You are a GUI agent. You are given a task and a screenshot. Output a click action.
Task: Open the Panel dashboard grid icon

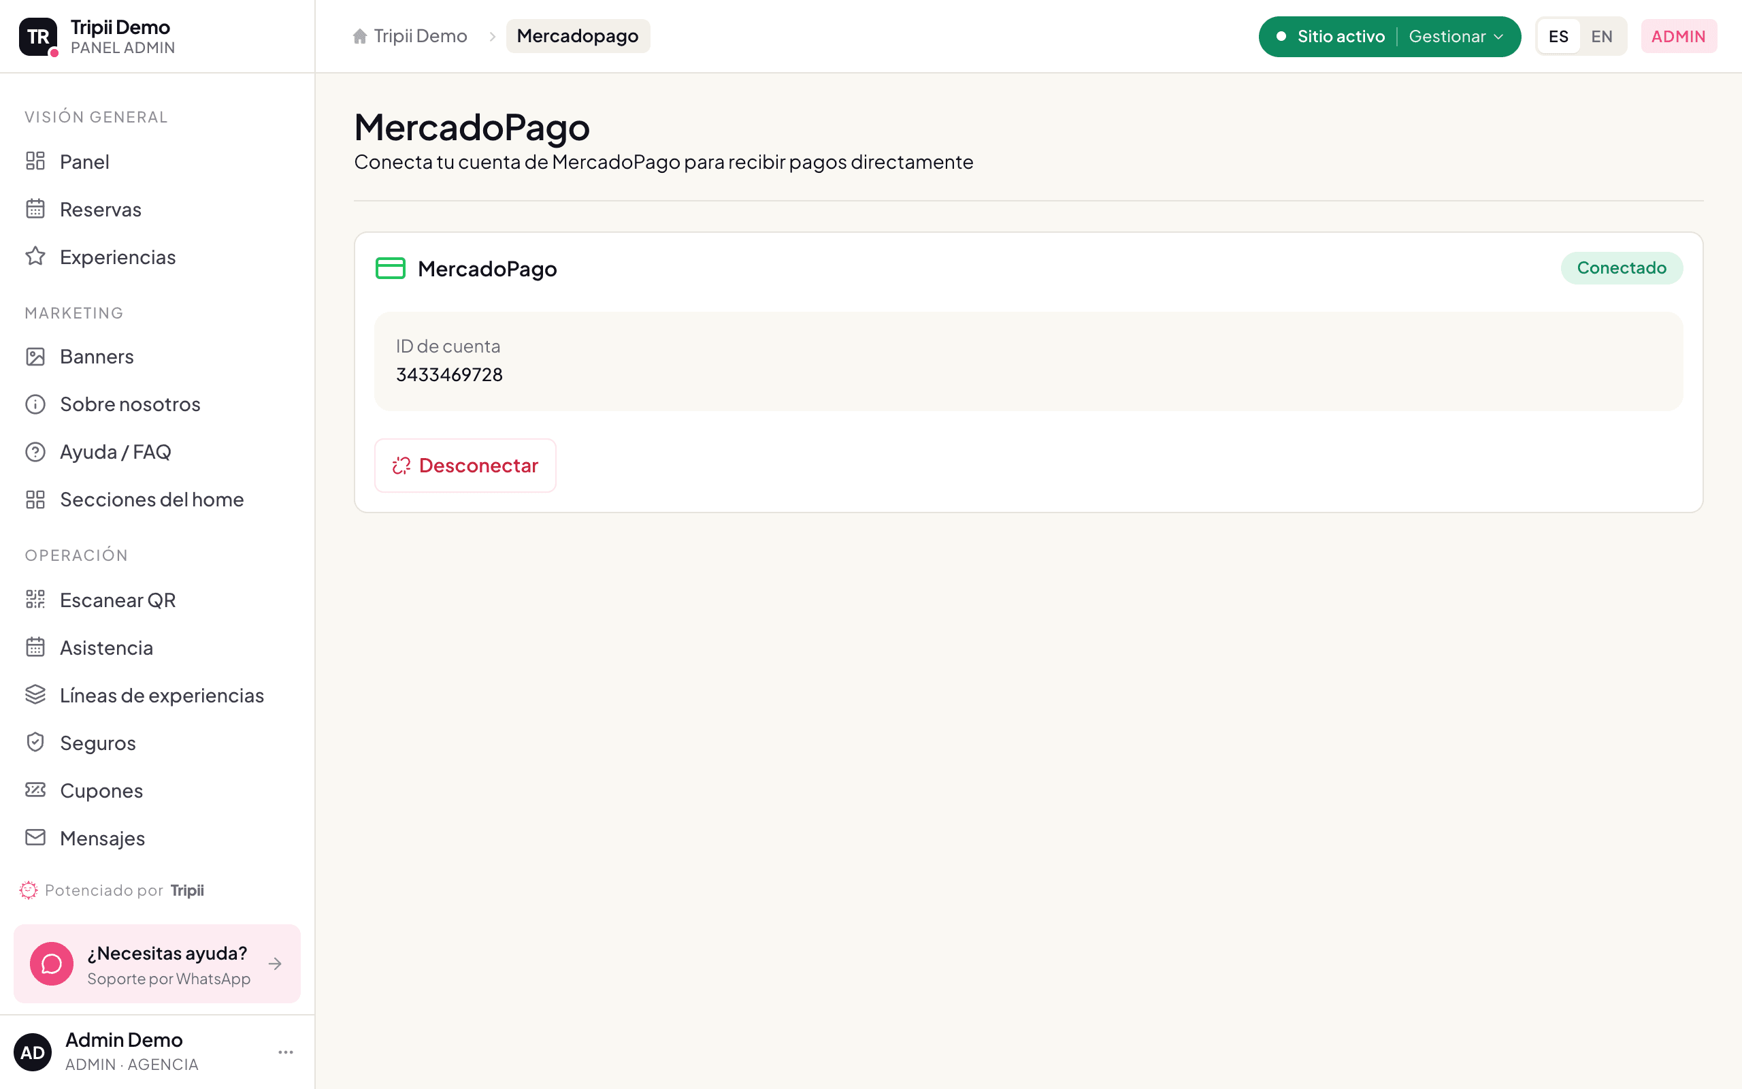35,161
